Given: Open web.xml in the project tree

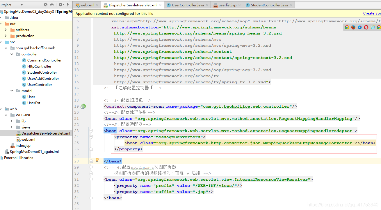Looking at the screenshot, I should [28, 140].
